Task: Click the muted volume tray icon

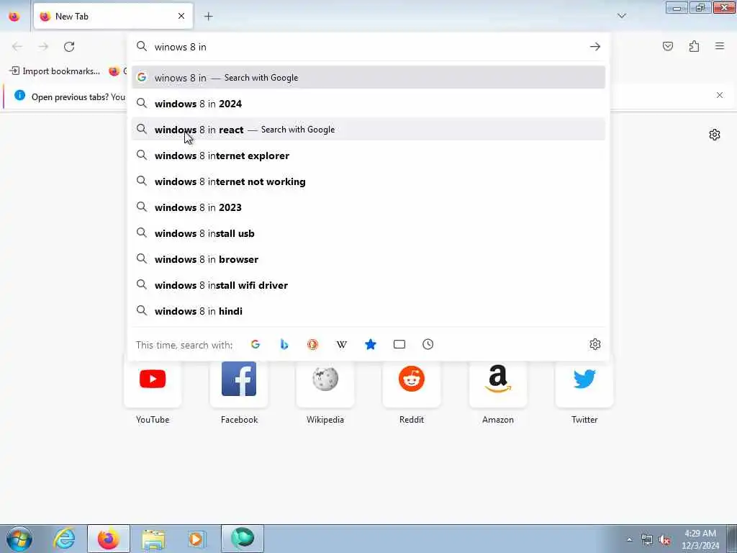Action: [x=664, y=539]
